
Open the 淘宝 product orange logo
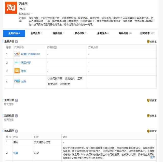pos(17,71)
